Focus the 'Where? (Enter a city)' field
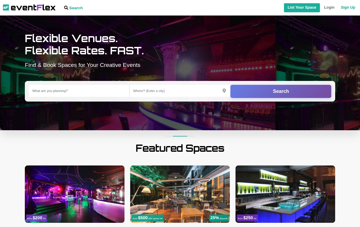 pyautogui.click(x=180, y=91)
